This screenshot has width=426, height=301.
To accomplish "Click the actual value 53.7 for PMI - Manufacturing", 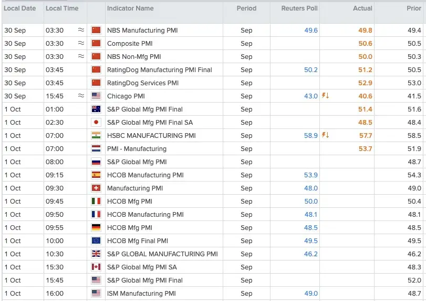I will tap(365, 148).
